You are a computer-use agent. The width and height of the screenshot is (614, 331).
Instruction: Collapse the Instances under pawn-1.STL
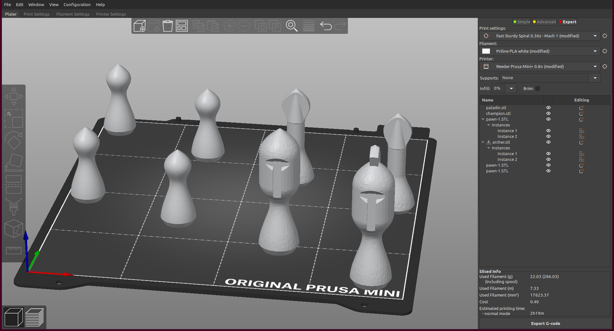(488, 125)
